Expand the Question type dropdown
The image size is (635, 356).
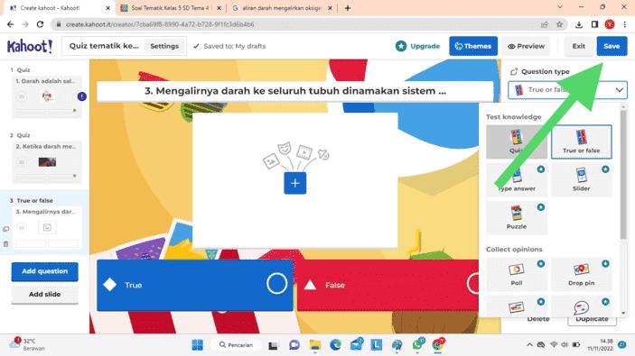pos(567,90)
